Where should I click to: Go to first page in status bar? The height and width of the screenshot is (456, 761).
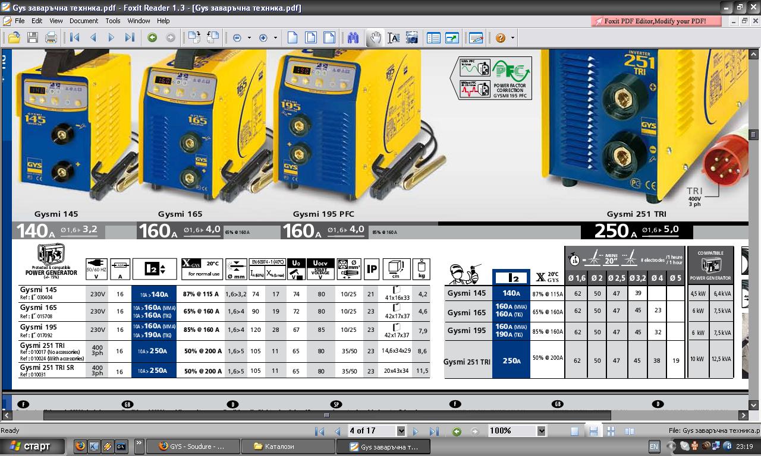pyautogui.click(x=319, y=432)
